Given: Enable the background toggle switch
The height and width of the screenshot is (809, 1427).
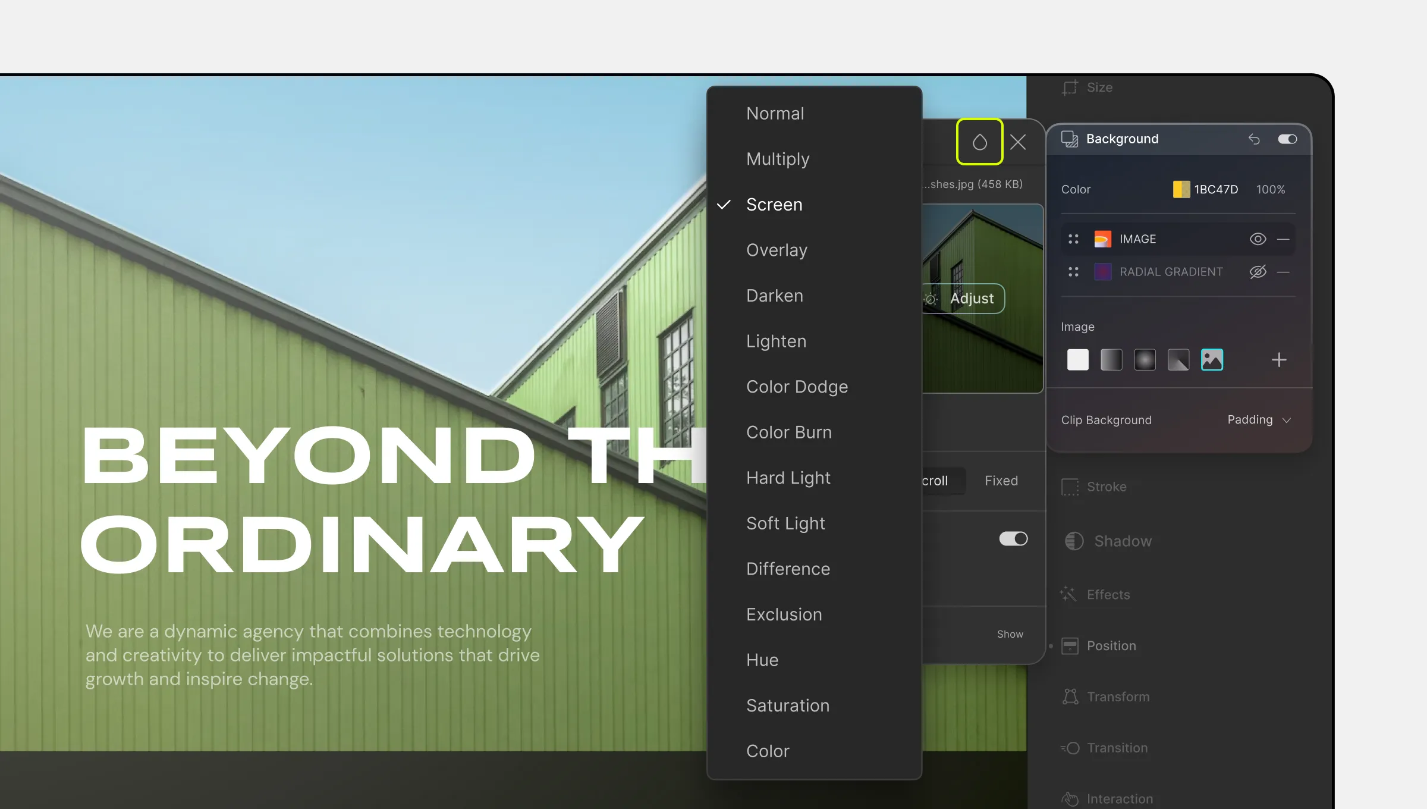Looking at the screenshot, I should [x=1288, y=138].
